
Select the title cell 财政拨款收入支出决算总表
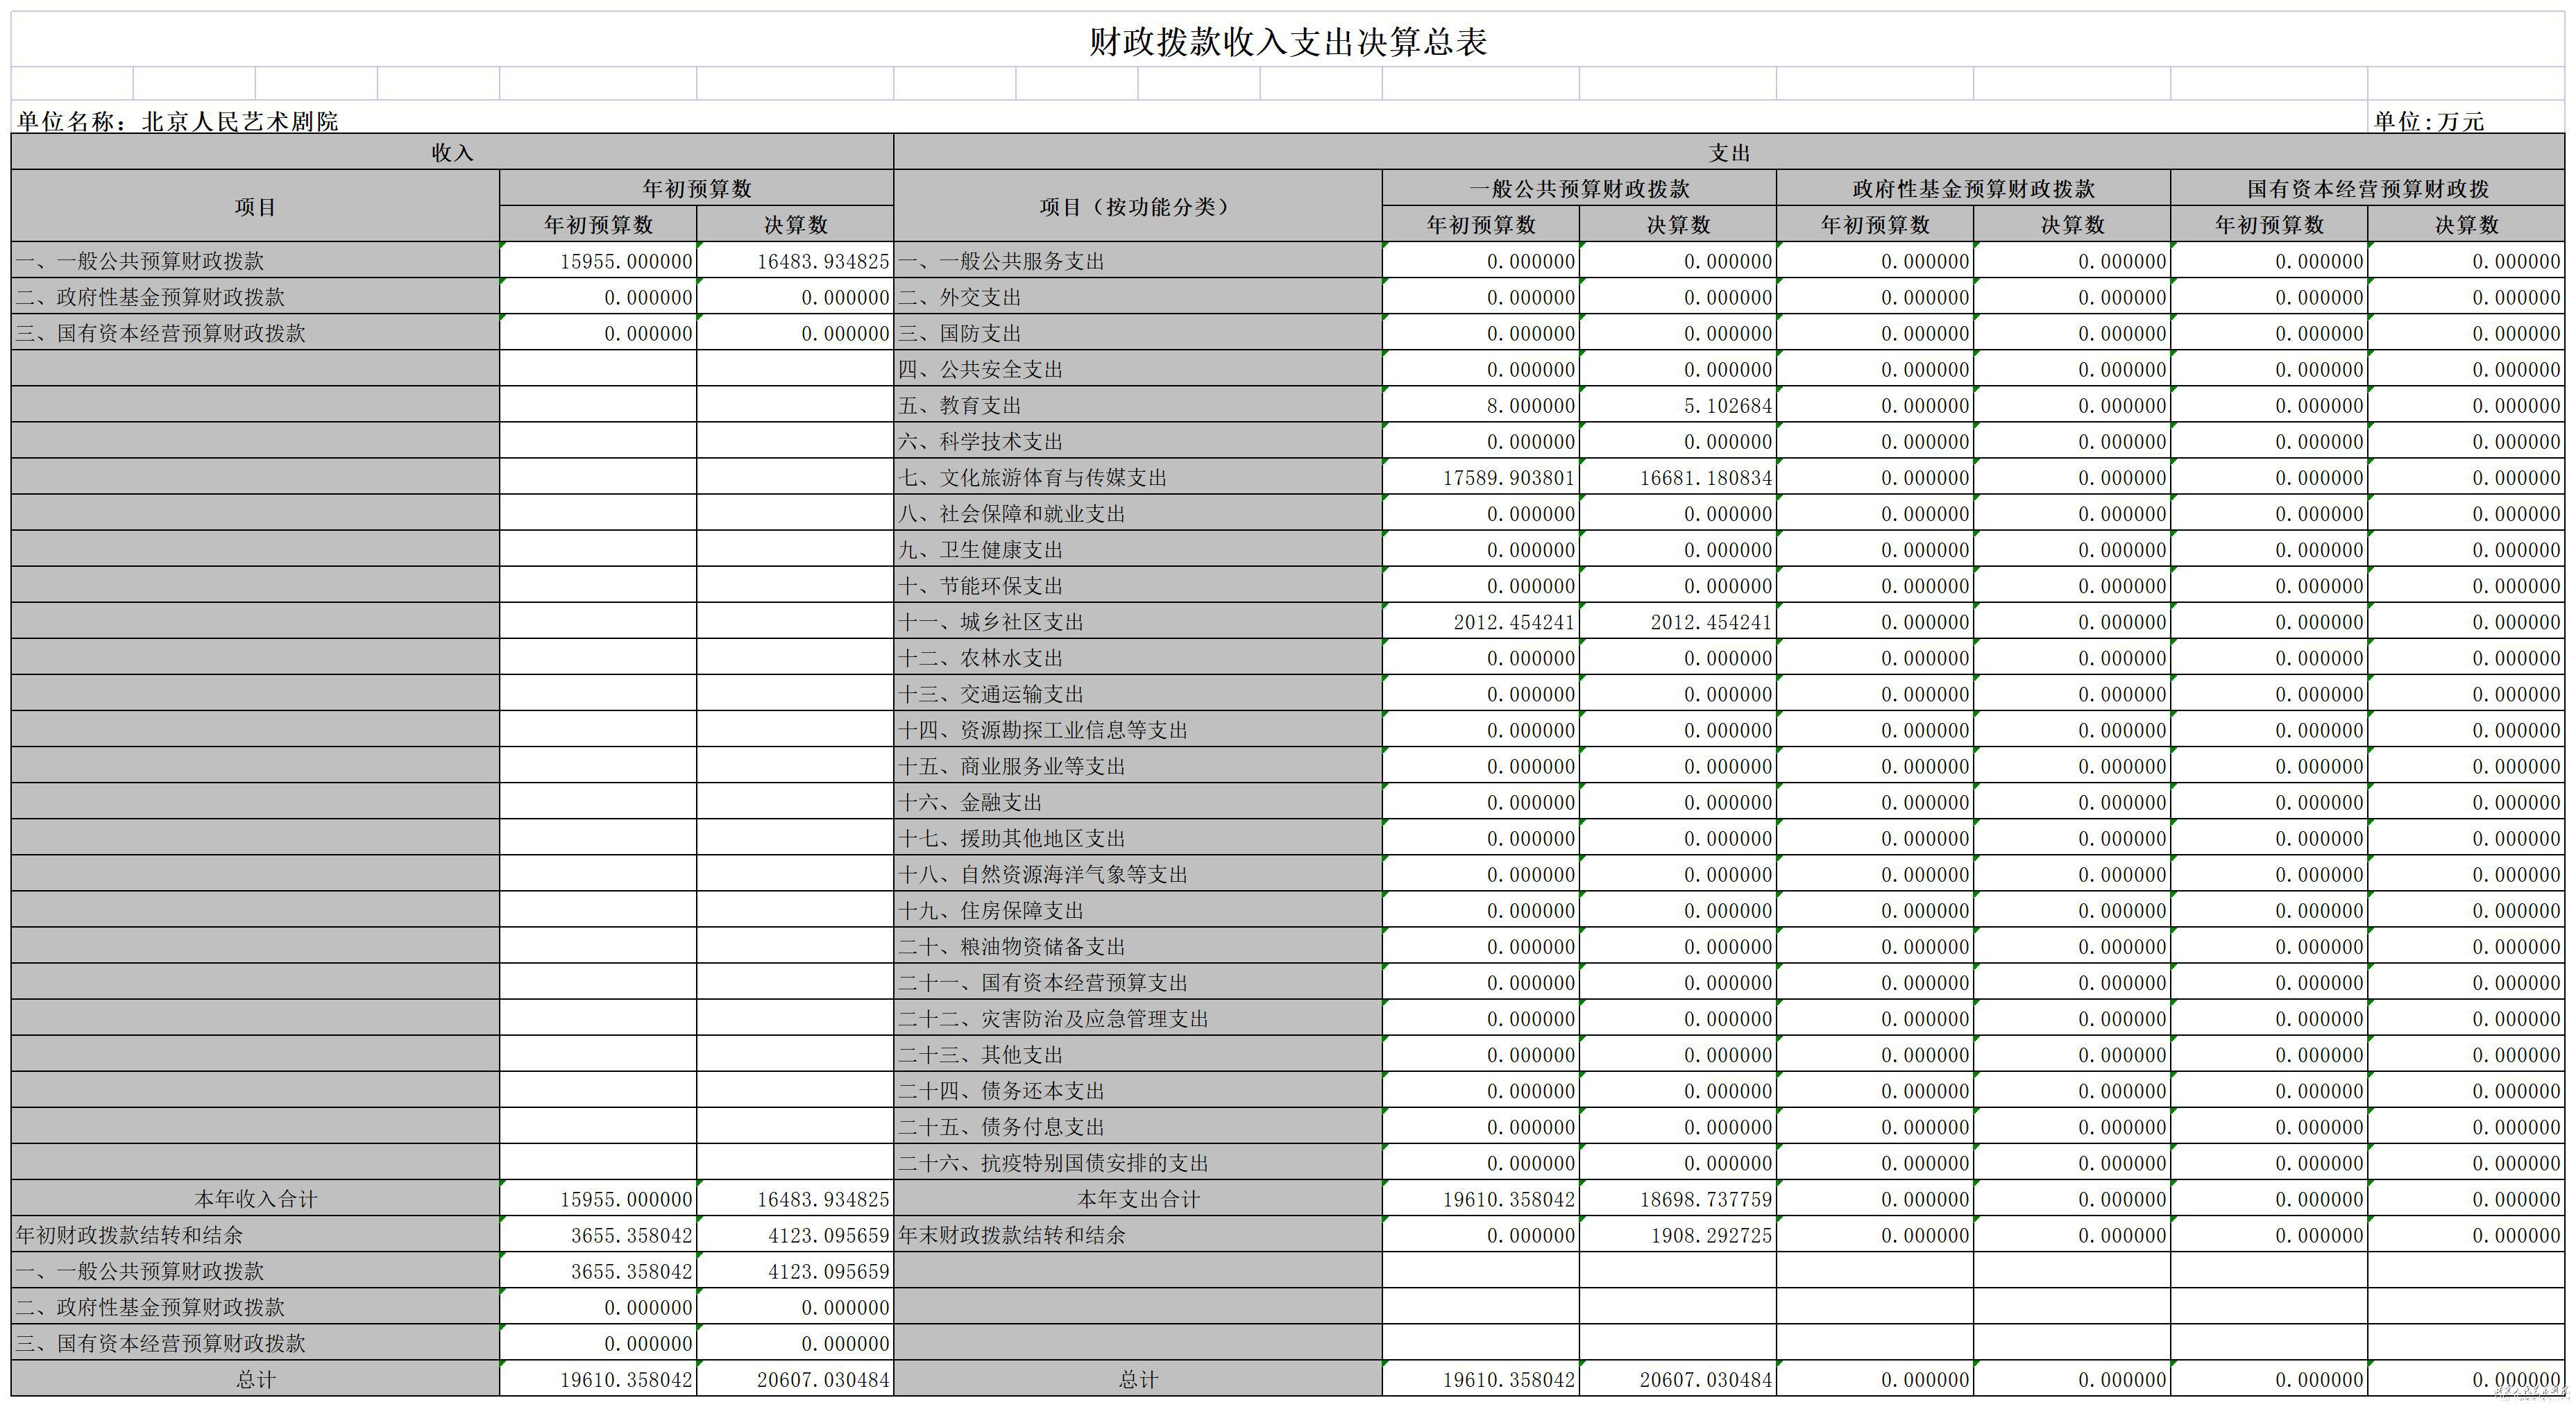click(x=1288, y=41)
